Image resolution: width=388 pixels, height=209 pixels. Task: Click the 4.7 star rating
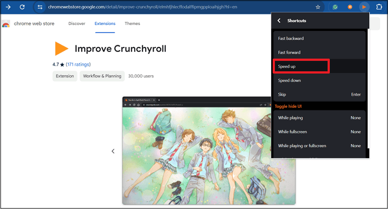point(58,64)
